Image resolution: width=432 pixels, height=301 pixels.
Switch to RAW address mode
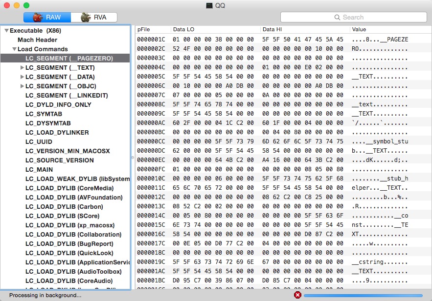click(x=47, y=17)
